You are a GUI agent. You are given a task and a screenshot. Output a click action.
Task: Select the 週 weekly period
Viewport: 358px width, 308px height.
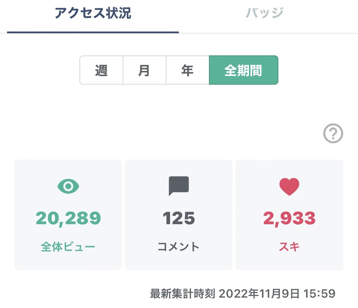pyautogui.click(x=101, y=70)
